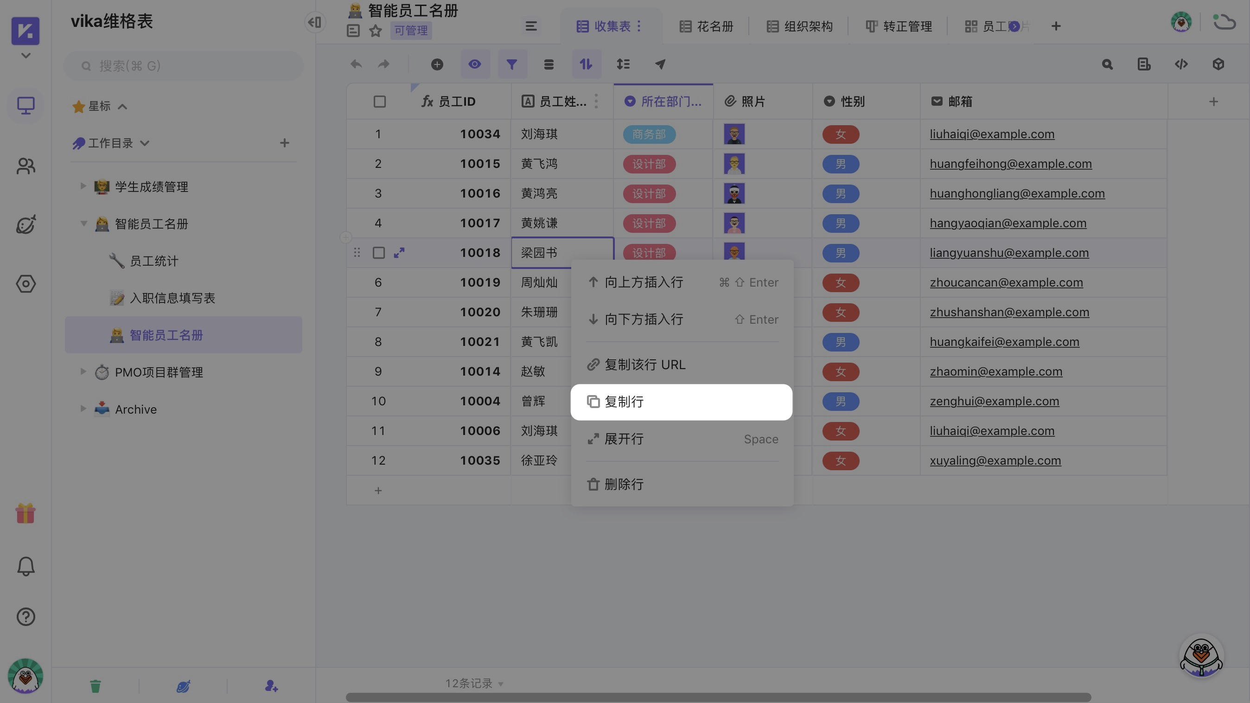Screen dimensions: 1250x703
Task: Adjust row height via the row-height icon
Action: pyautogui.click(x=624, y=64)
